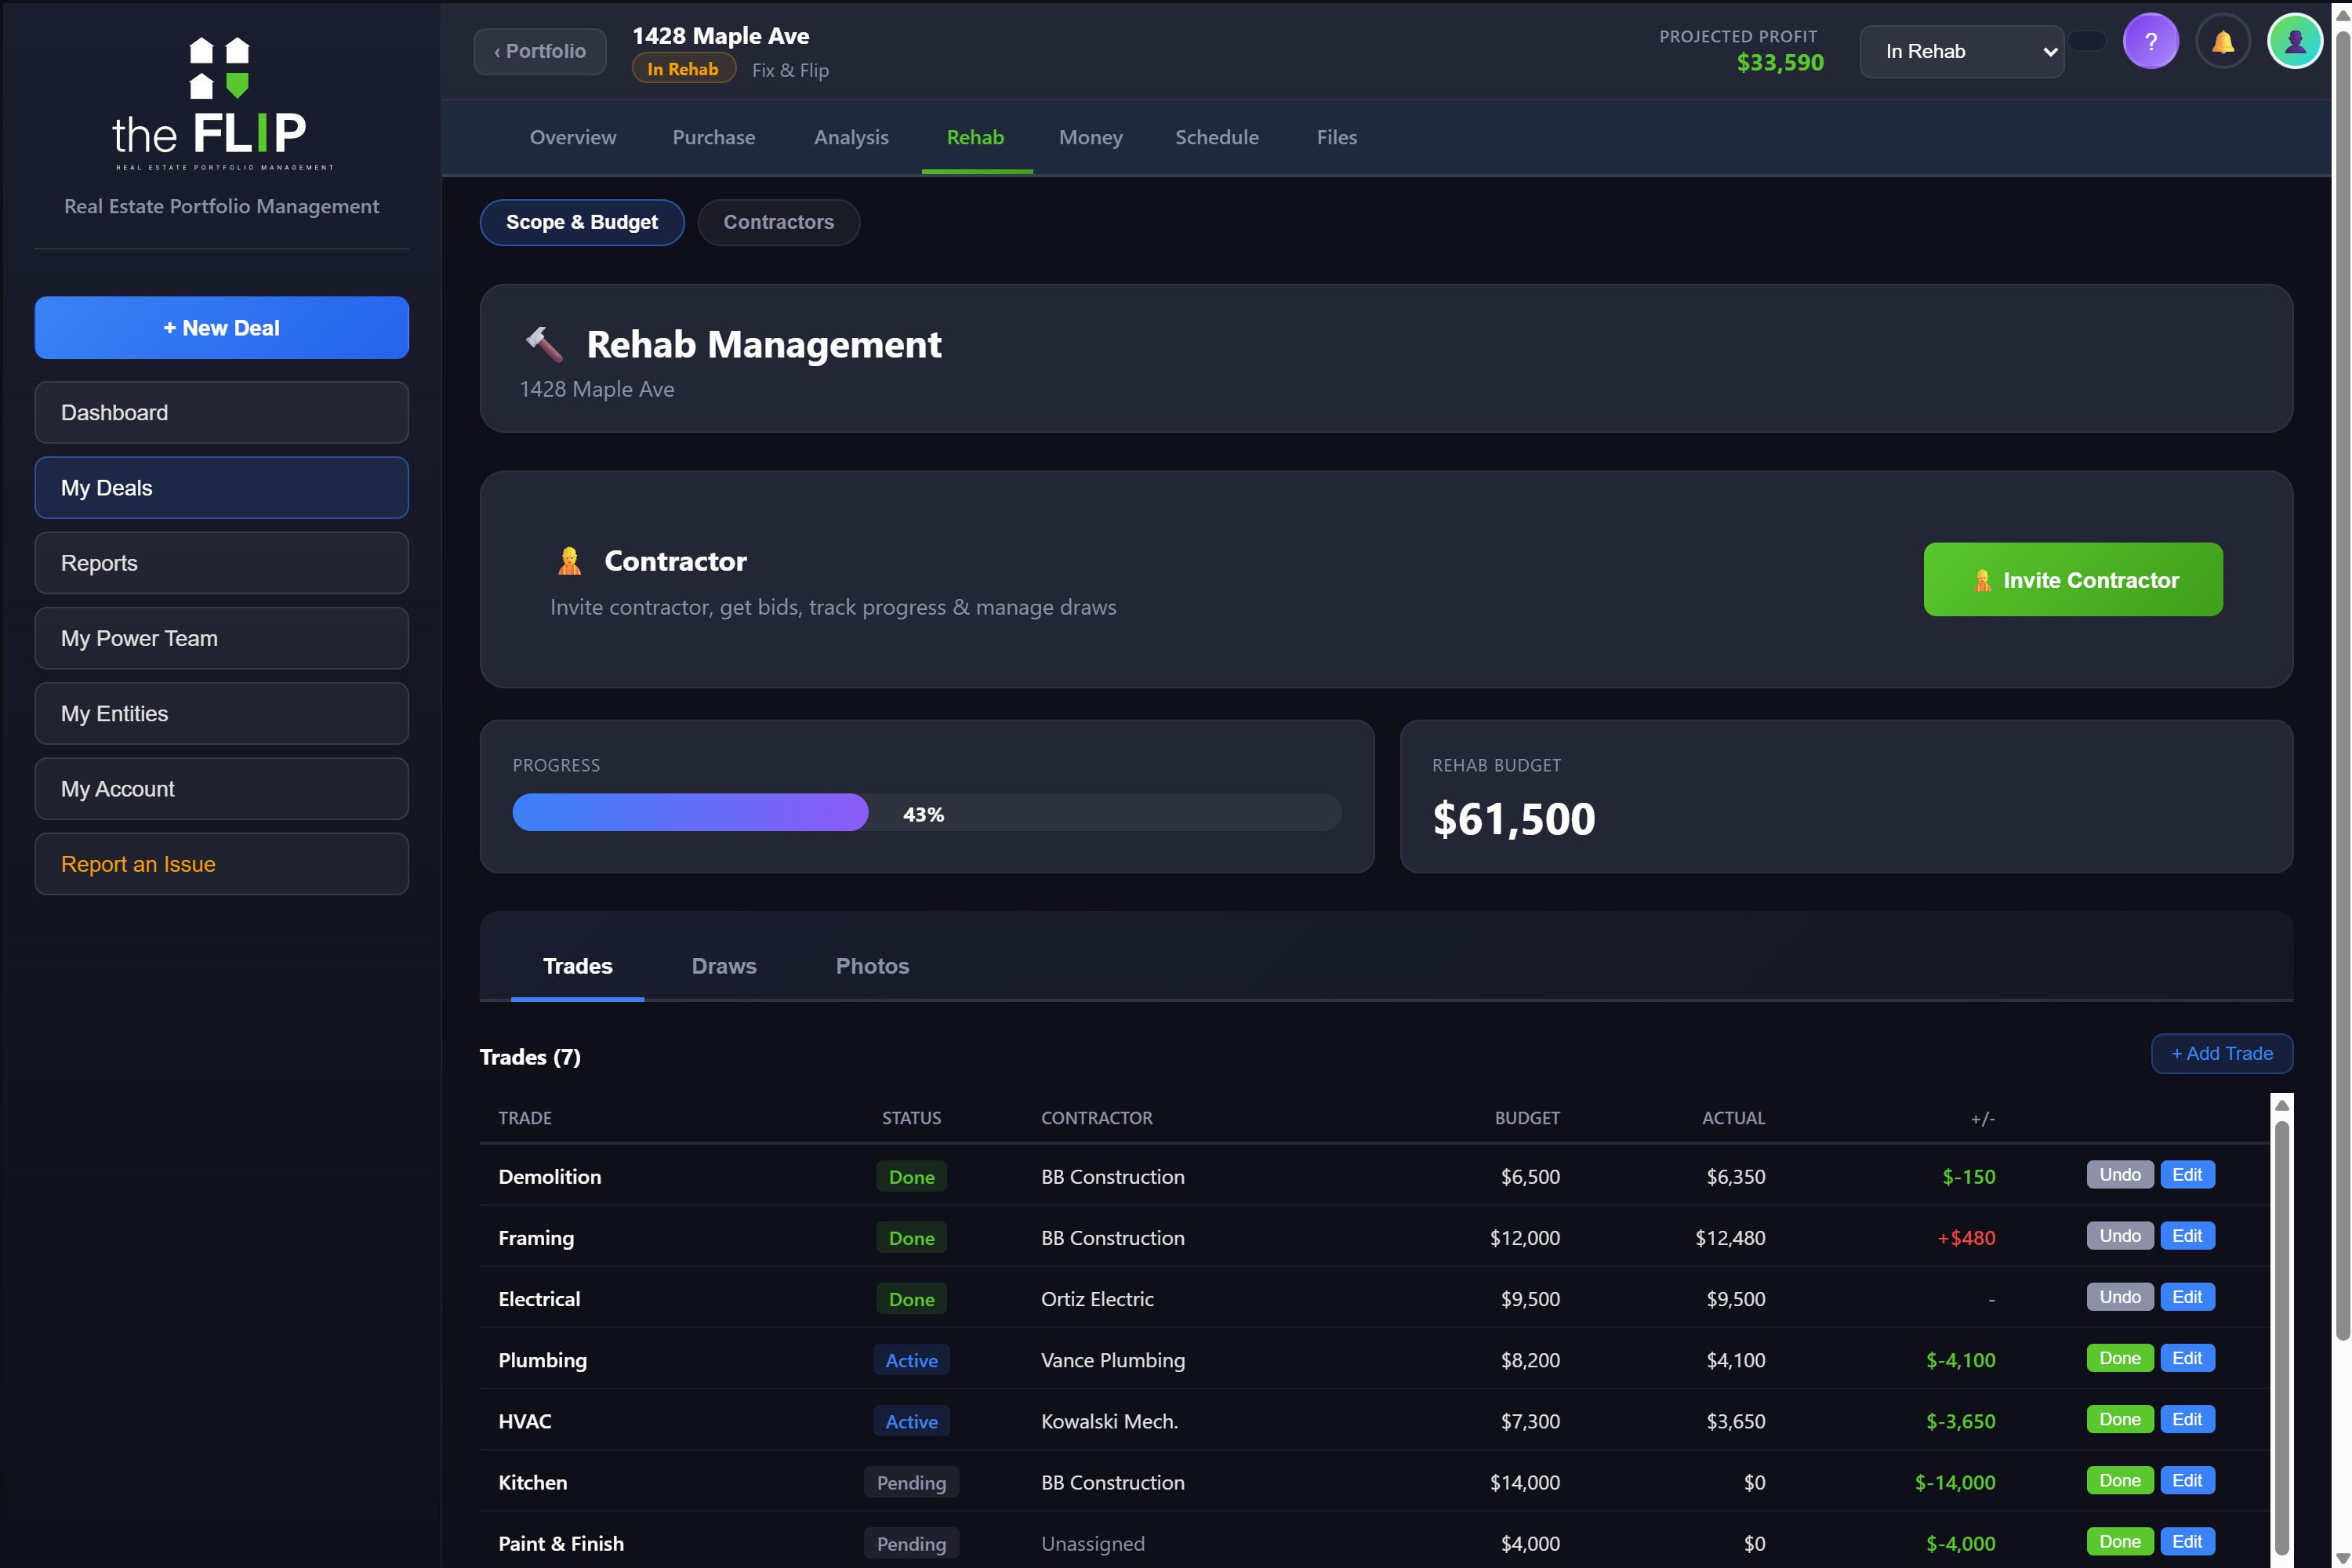Edit the Paint & Finish trade
Image resolution: width=2352 pixels, height=1568 pixels.
(2187, 1541)
